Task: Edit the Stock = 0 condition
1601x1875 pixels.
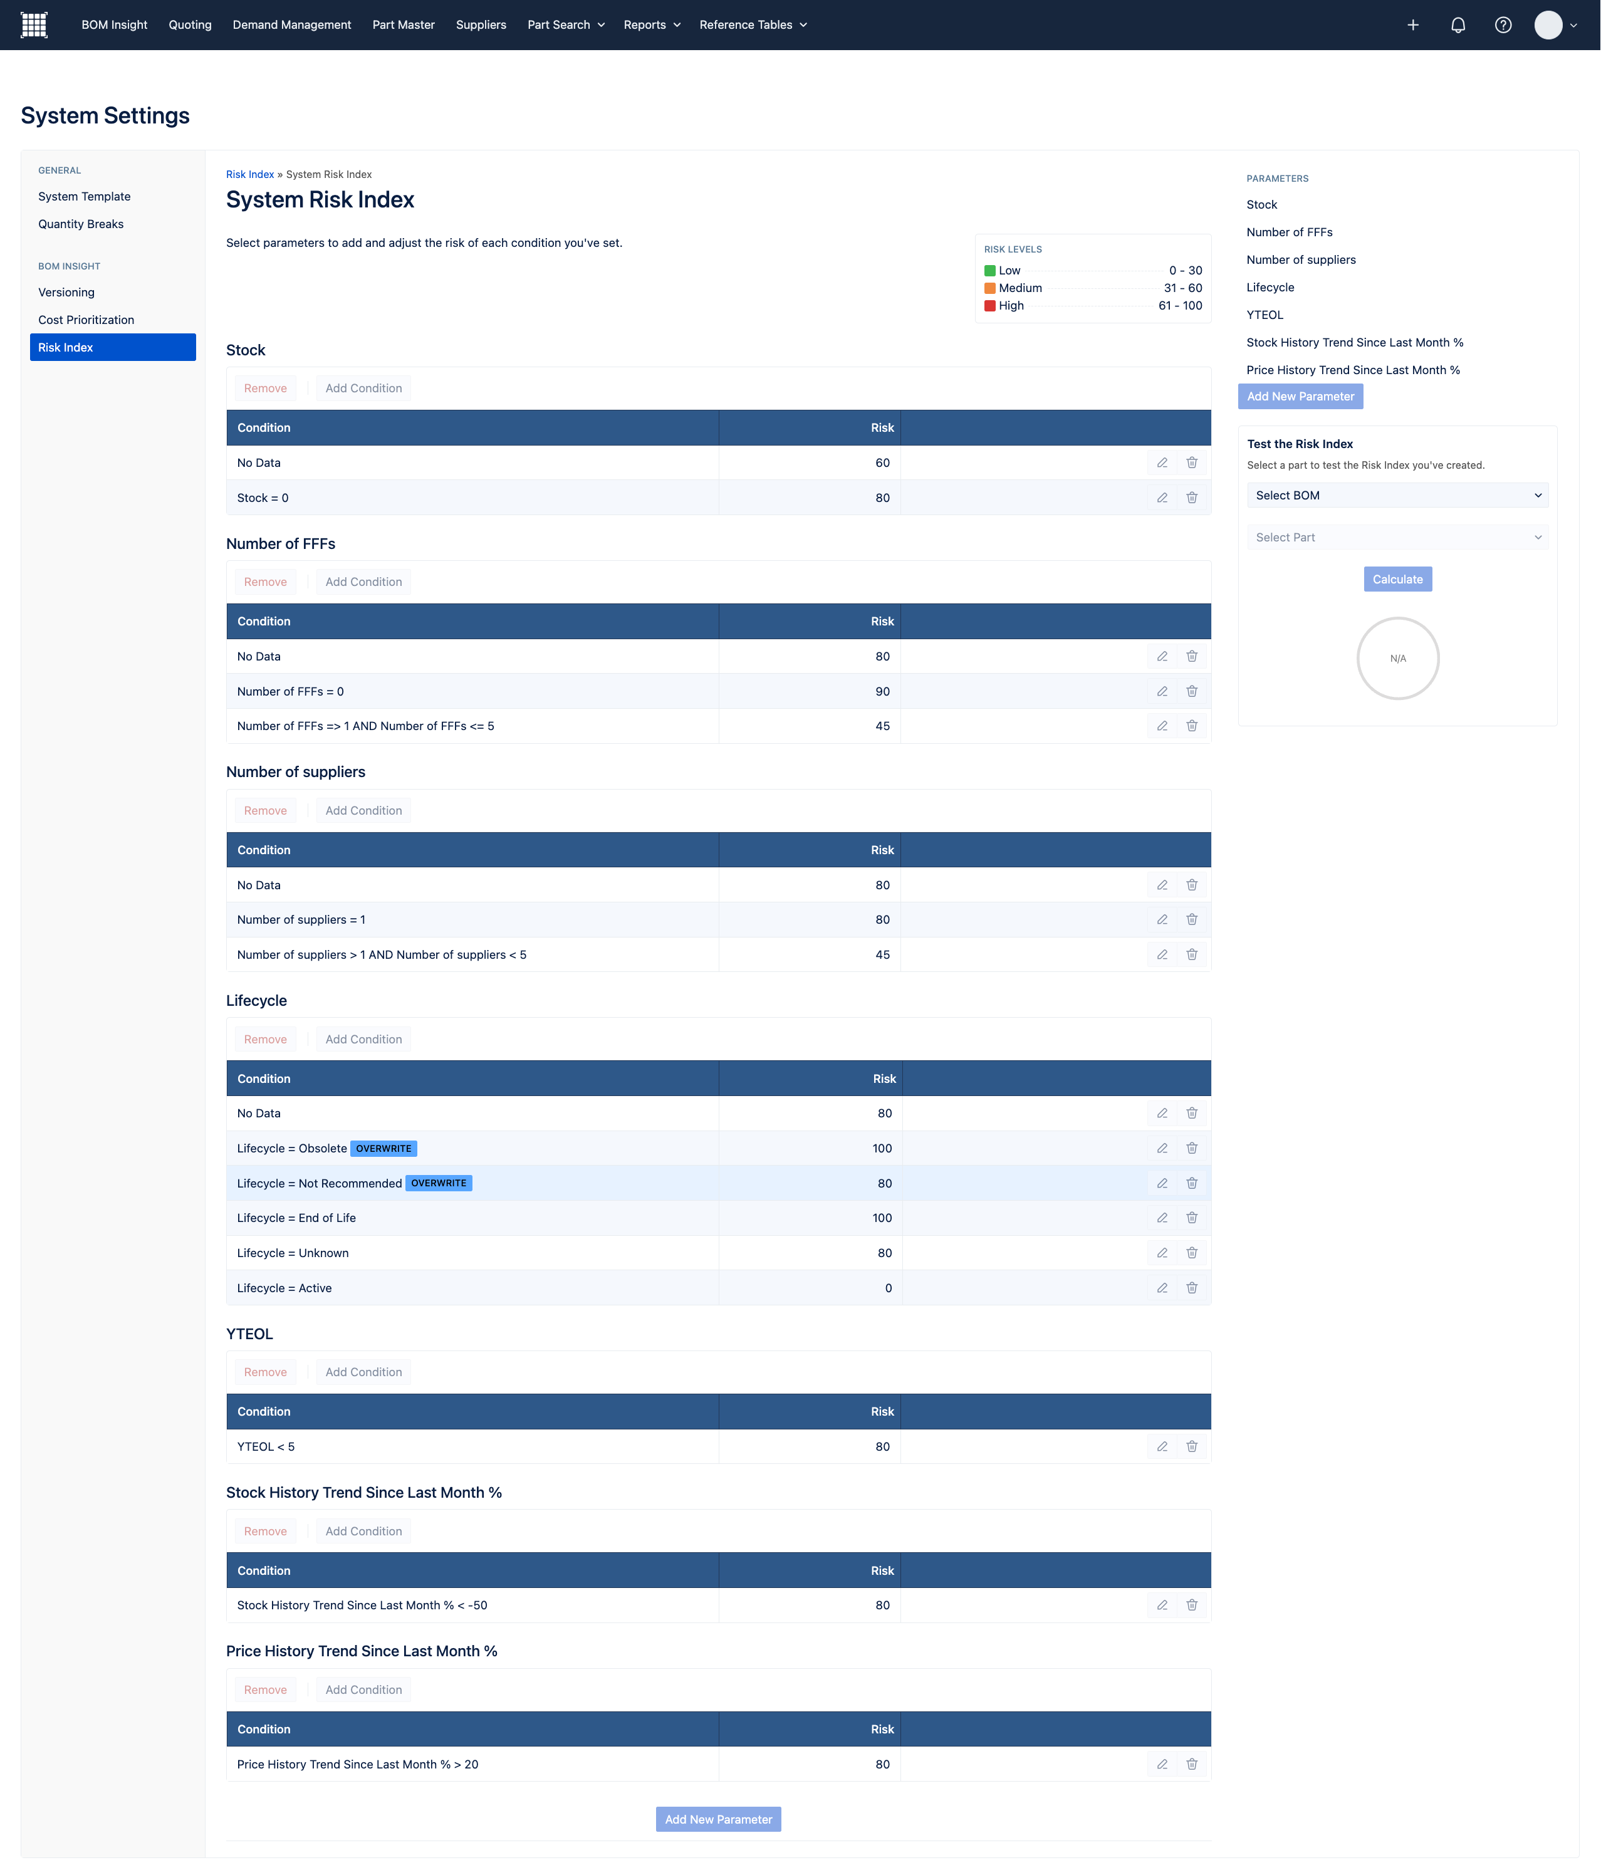Action: coord(1162,498)
